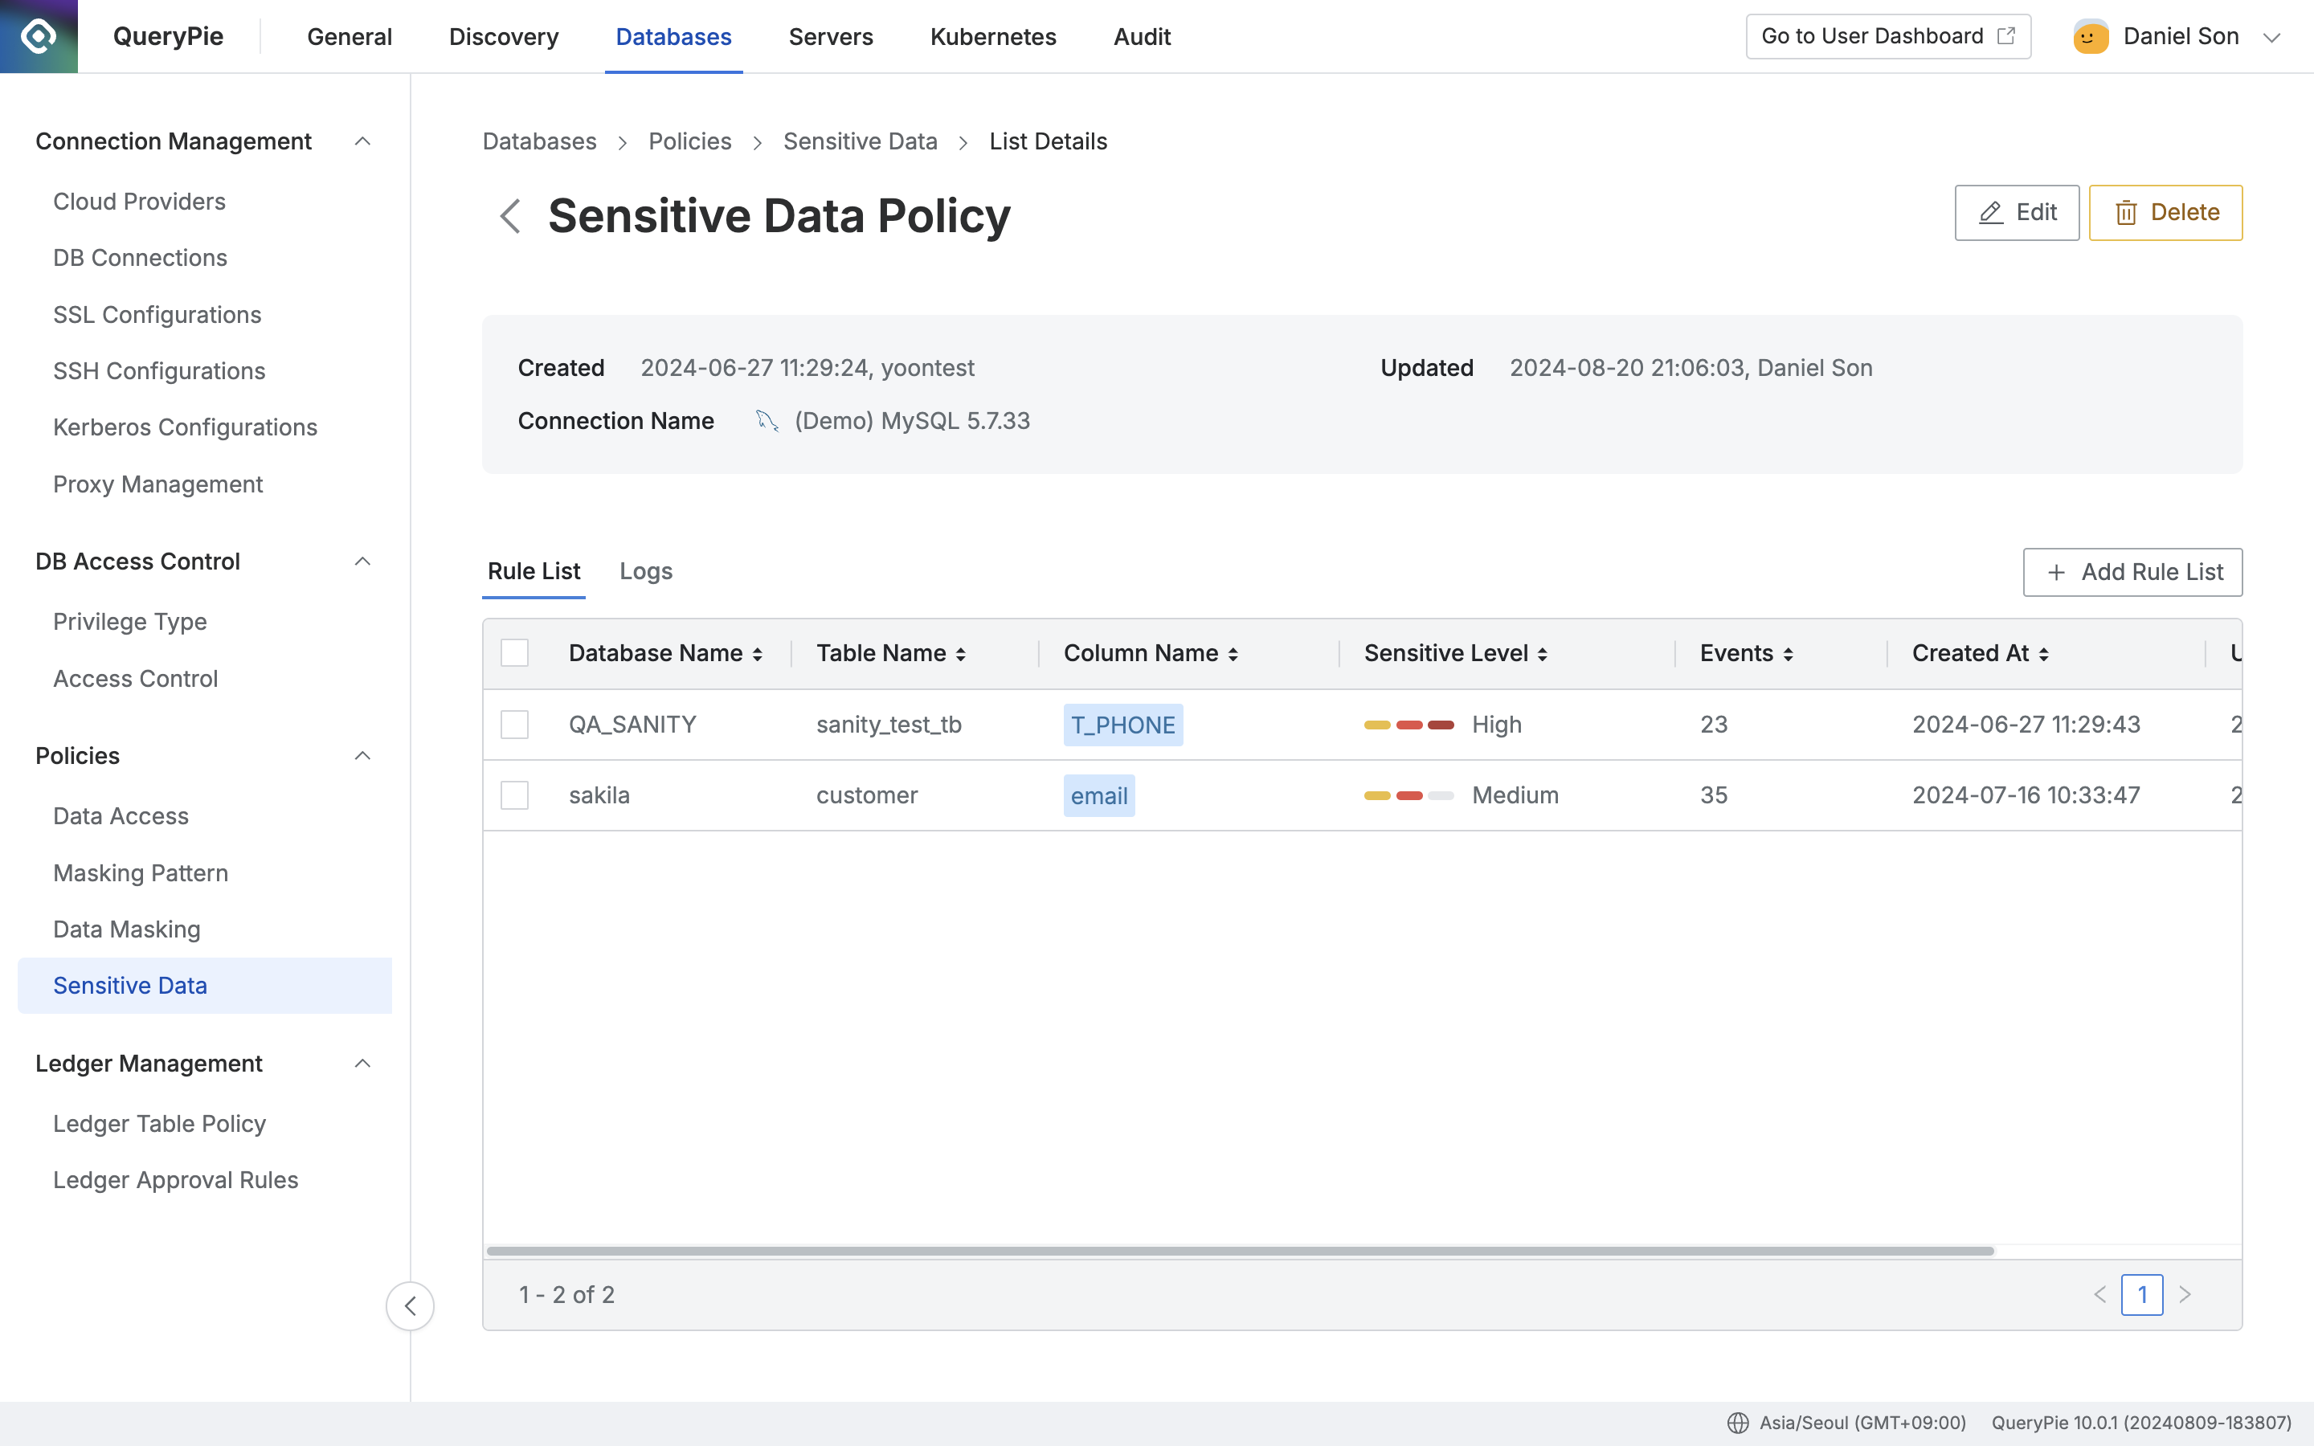Click the back arrow beside Sensitive Data Policy
The width and height of the screenshot is (2314, 1446).
(509, 216)
